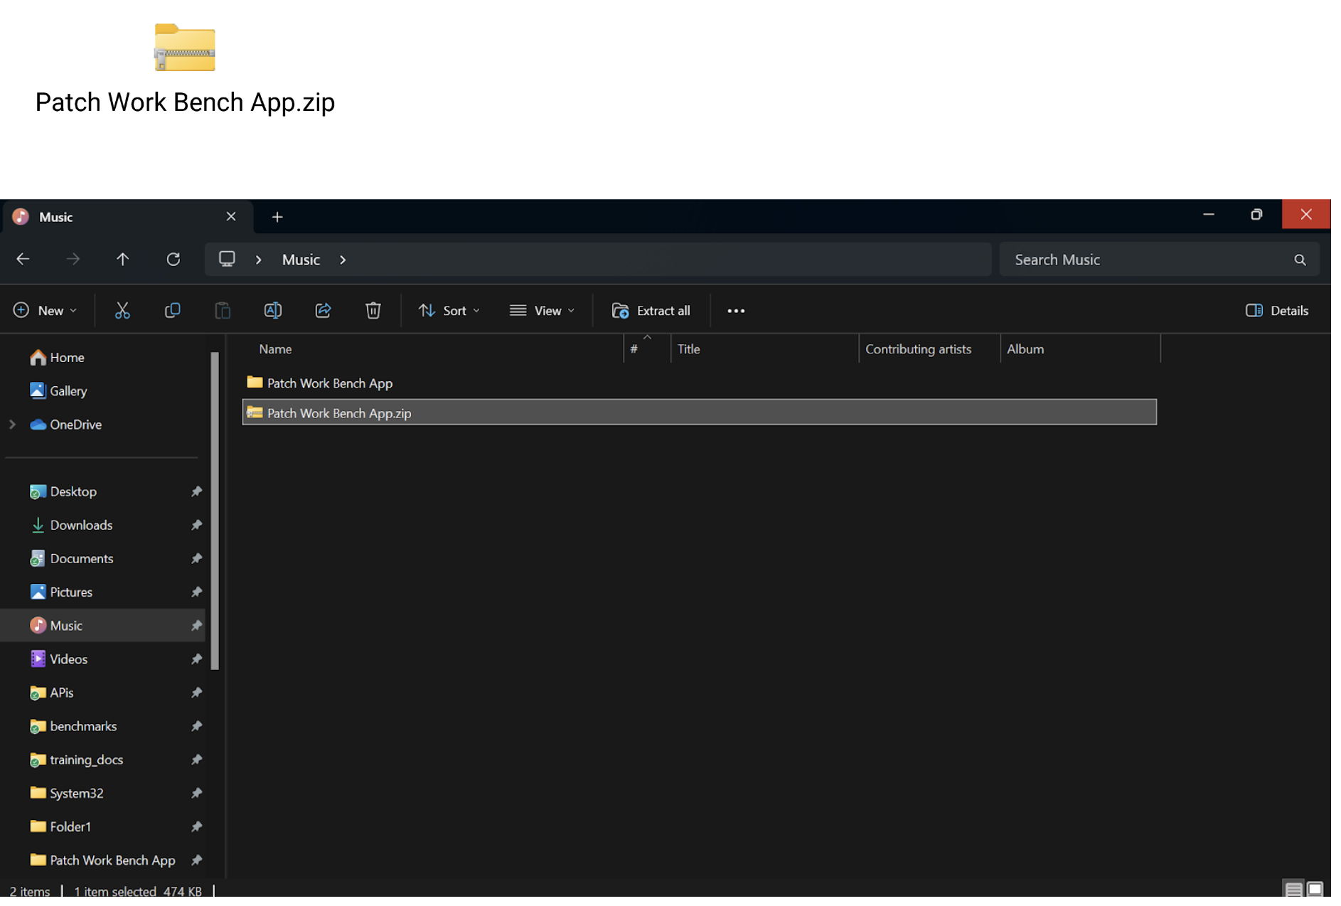1341x906 pixels.
Task: Click the Search Music input field
Action: point(1148,260)
